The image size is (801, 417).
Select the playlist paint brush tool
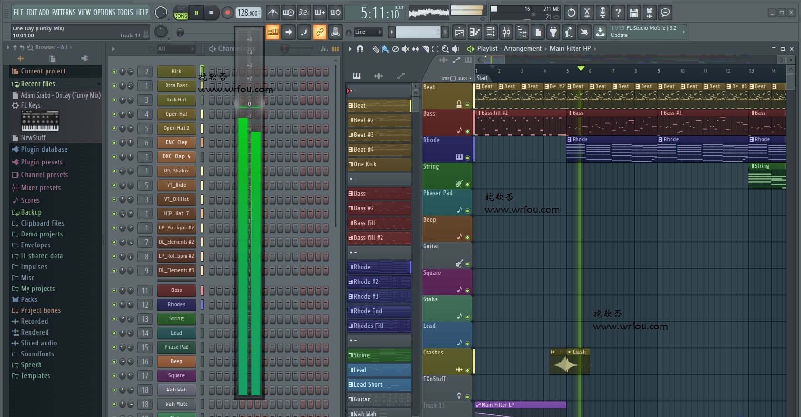click(x=385, y=49)
